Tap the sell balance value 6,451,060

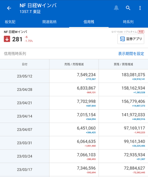click(x=86, y=128)
